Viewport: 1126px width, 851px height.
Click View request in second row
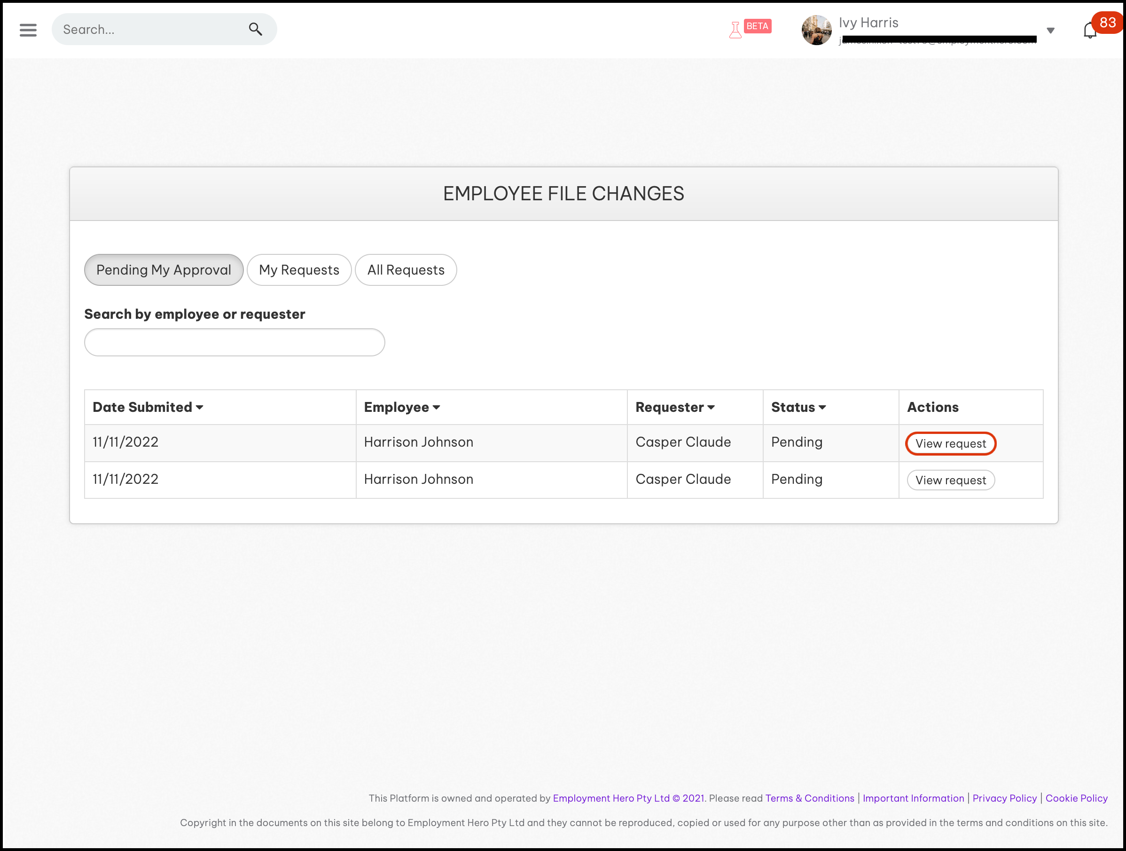(x=950, y=480)
